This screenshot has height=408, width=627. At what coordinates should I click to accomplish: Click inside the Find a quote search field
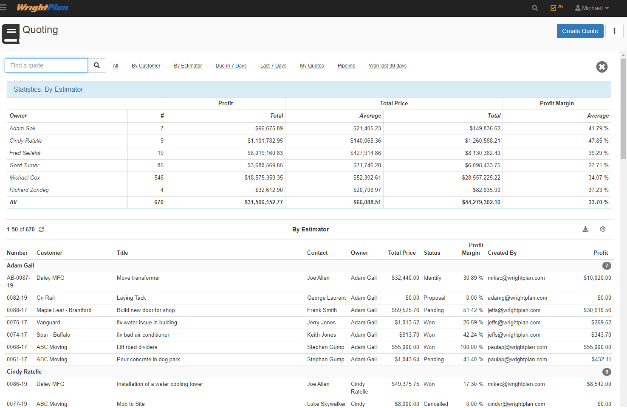[x=46, y=65]
